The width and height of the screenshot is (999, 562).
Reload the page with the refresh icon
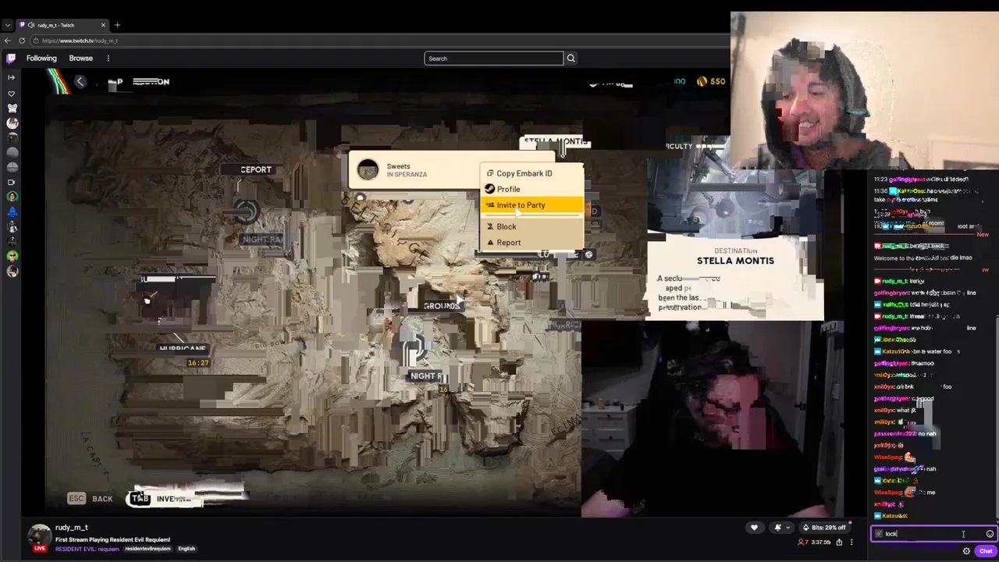[x=22, y=41]
